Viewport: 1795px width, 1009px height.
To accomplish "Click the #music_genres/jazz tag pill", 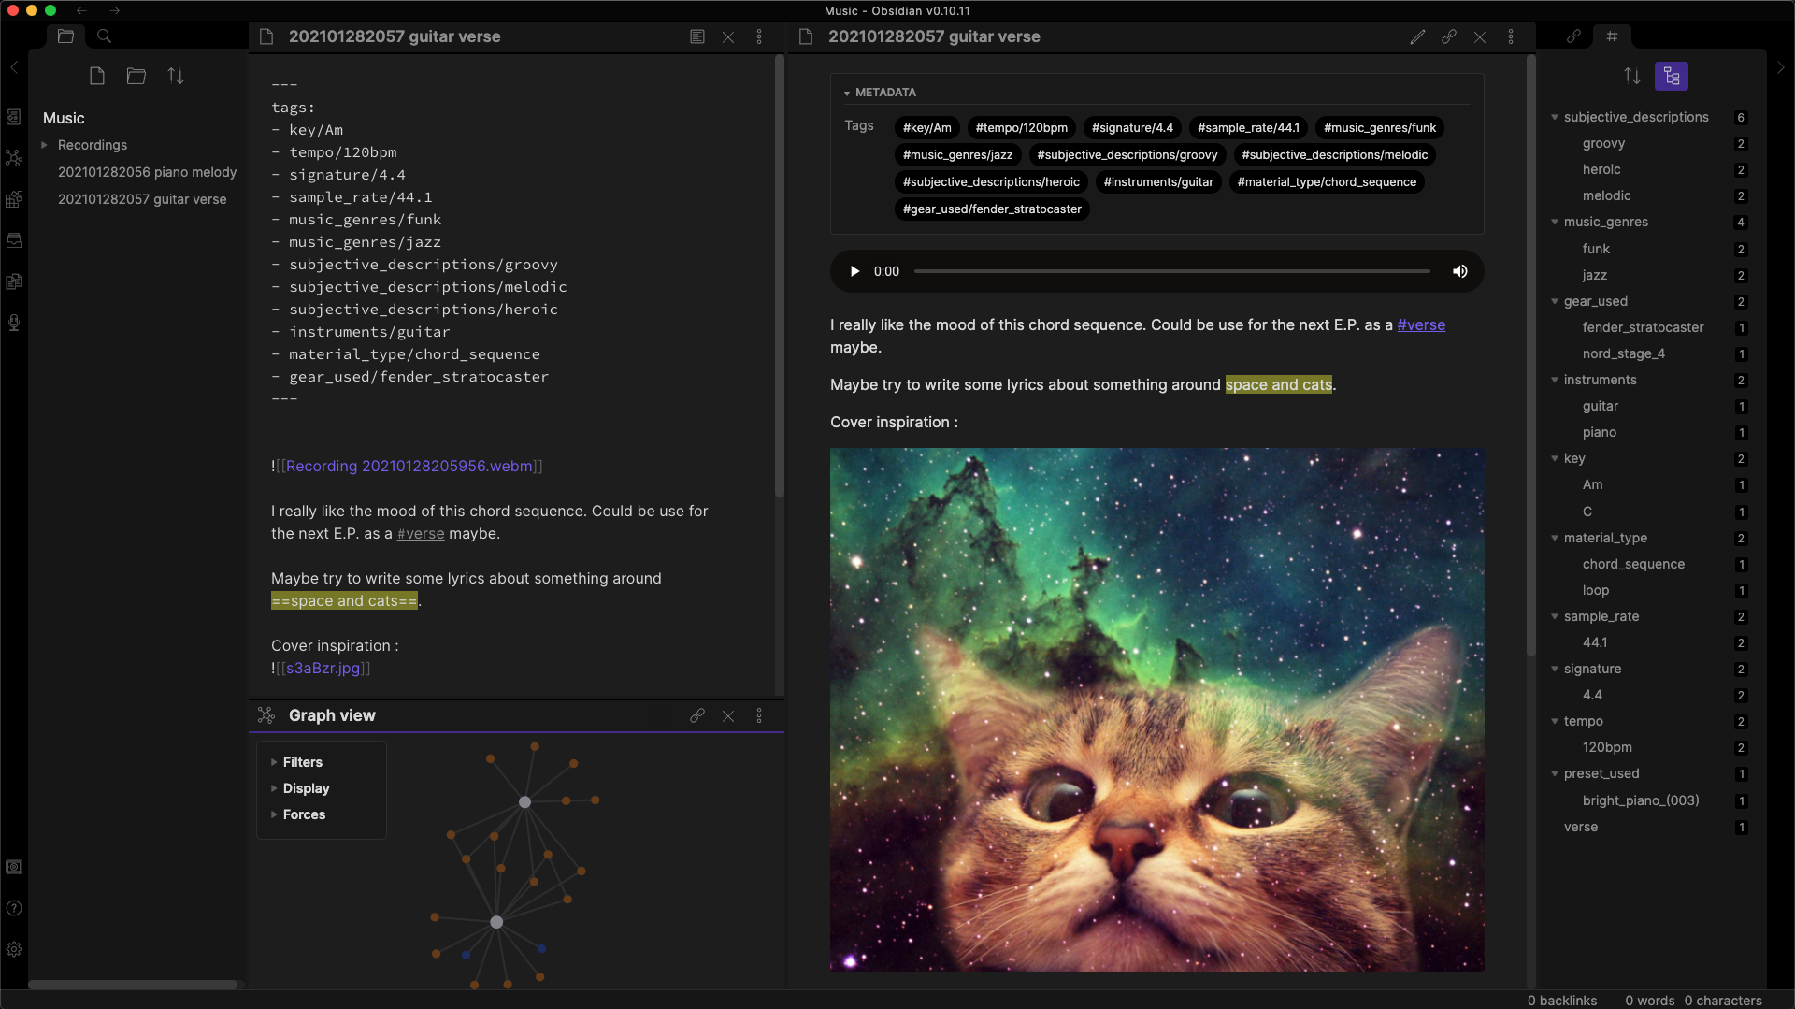I will [957, 154].
